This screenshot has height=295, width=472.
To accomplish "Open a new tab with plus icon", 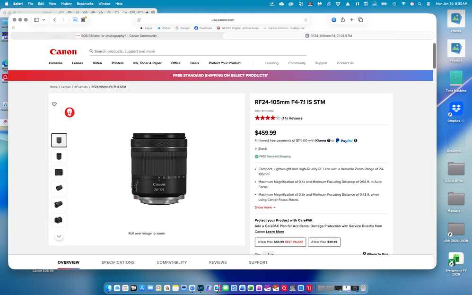I will pos(351,20).
